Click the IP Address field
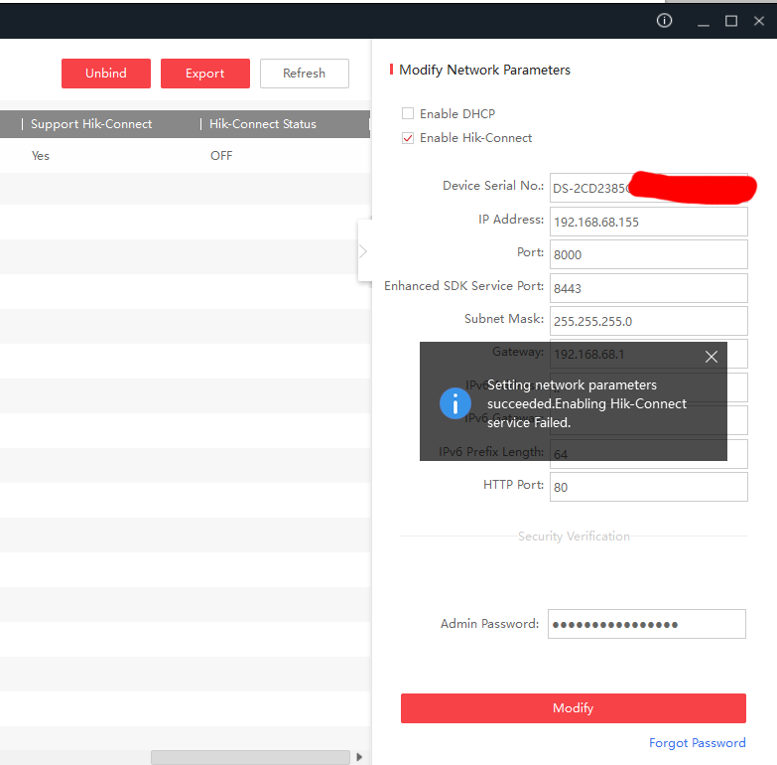This screenshot has height=765, width=777. click(647, 222)
